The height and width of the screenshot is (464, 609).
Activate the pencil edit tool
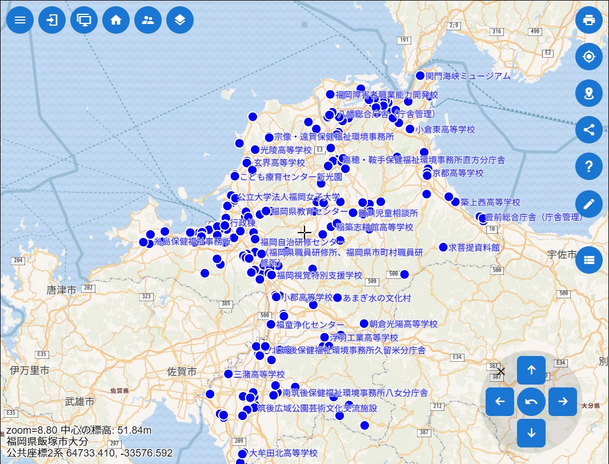pyautogui.click(x=589, y=203)
